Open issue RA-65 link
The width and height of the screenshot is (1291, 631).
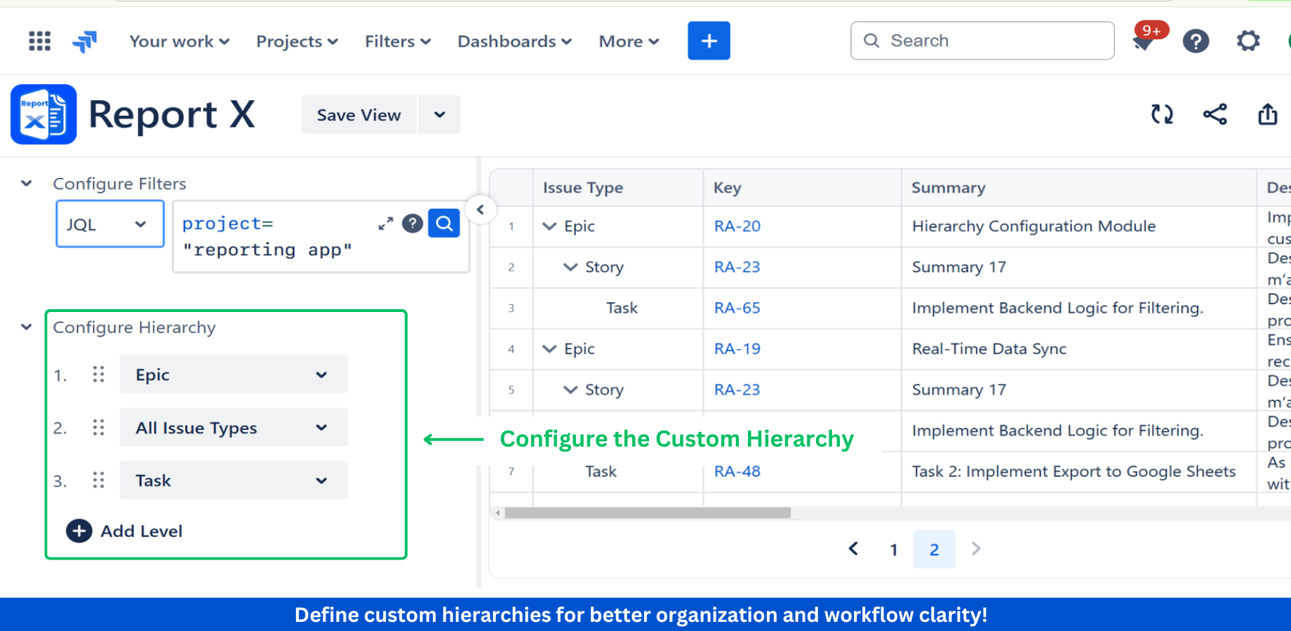point(737,308)
